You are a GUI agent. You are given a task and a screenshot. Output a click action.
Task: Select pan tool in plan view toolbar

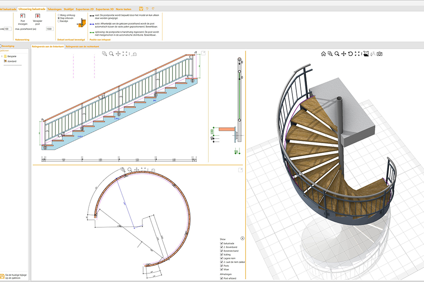pos(136,170)
